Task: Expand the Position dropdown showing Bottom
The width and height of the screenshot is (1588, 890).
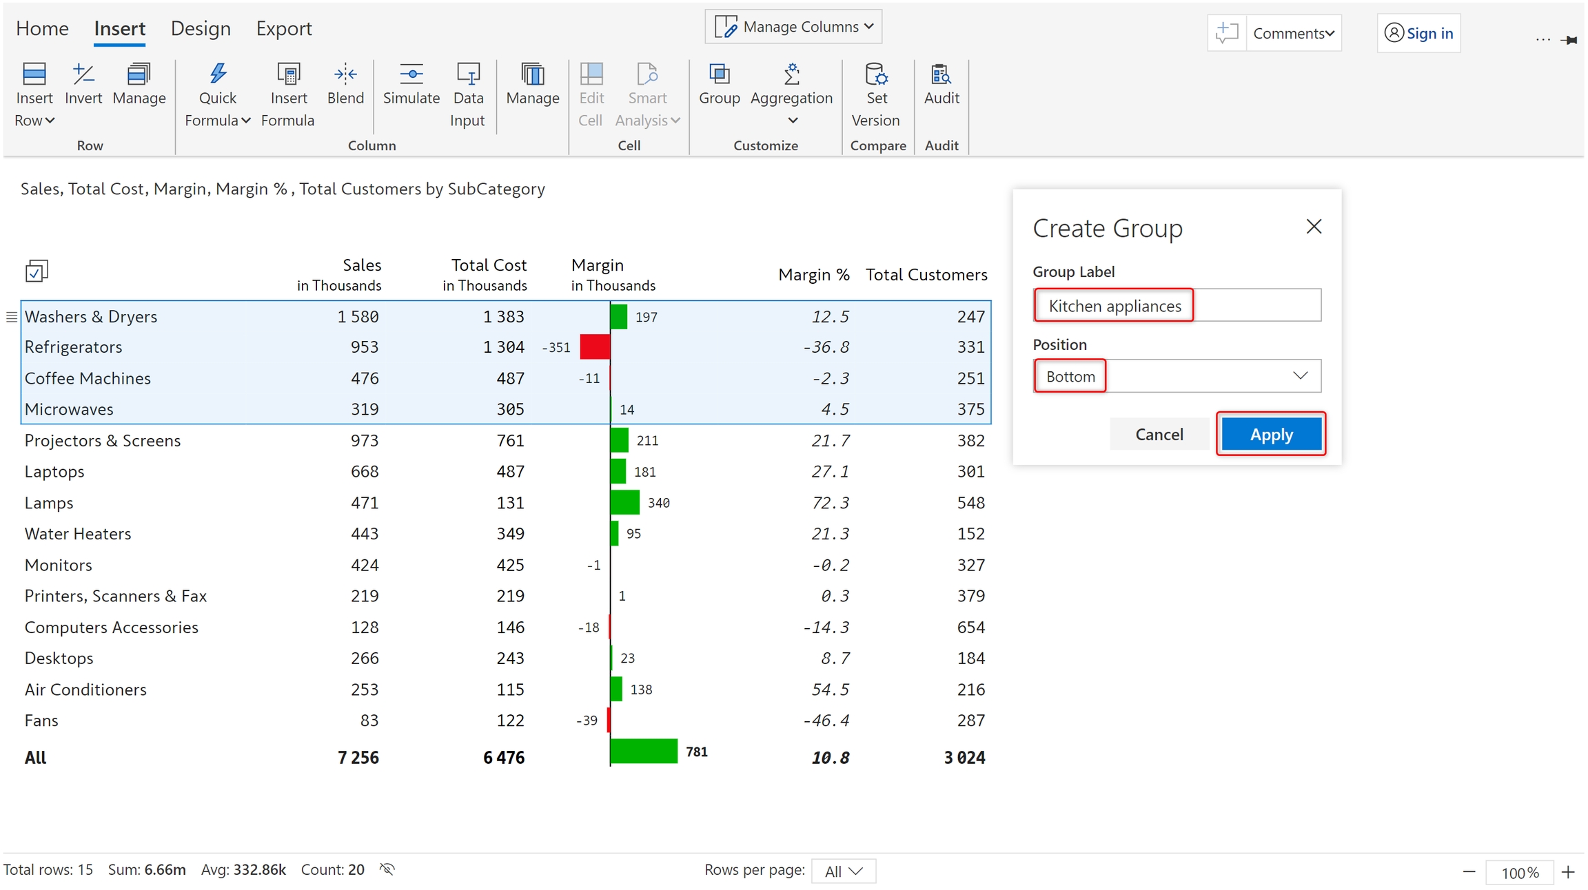Action: click(x=1177, y=376)
